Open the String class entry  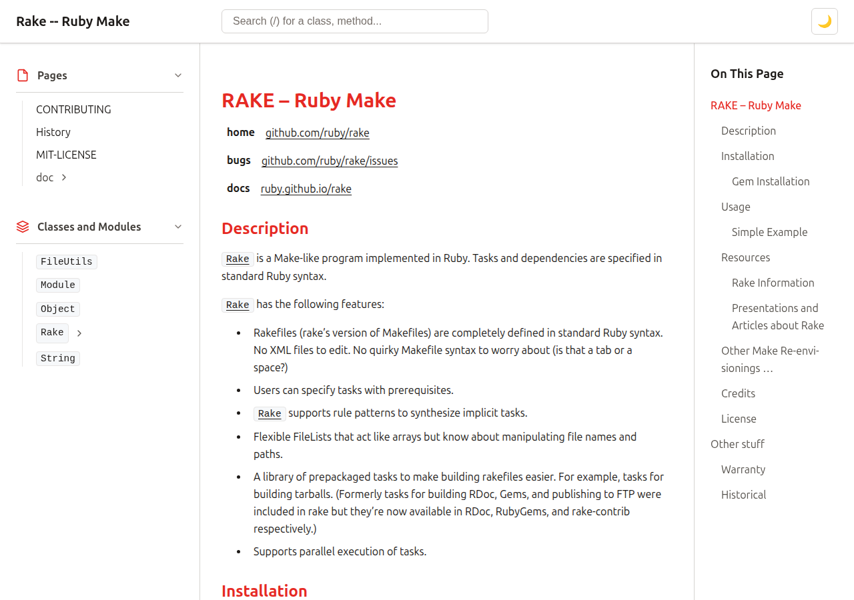(x=58, y=359)
